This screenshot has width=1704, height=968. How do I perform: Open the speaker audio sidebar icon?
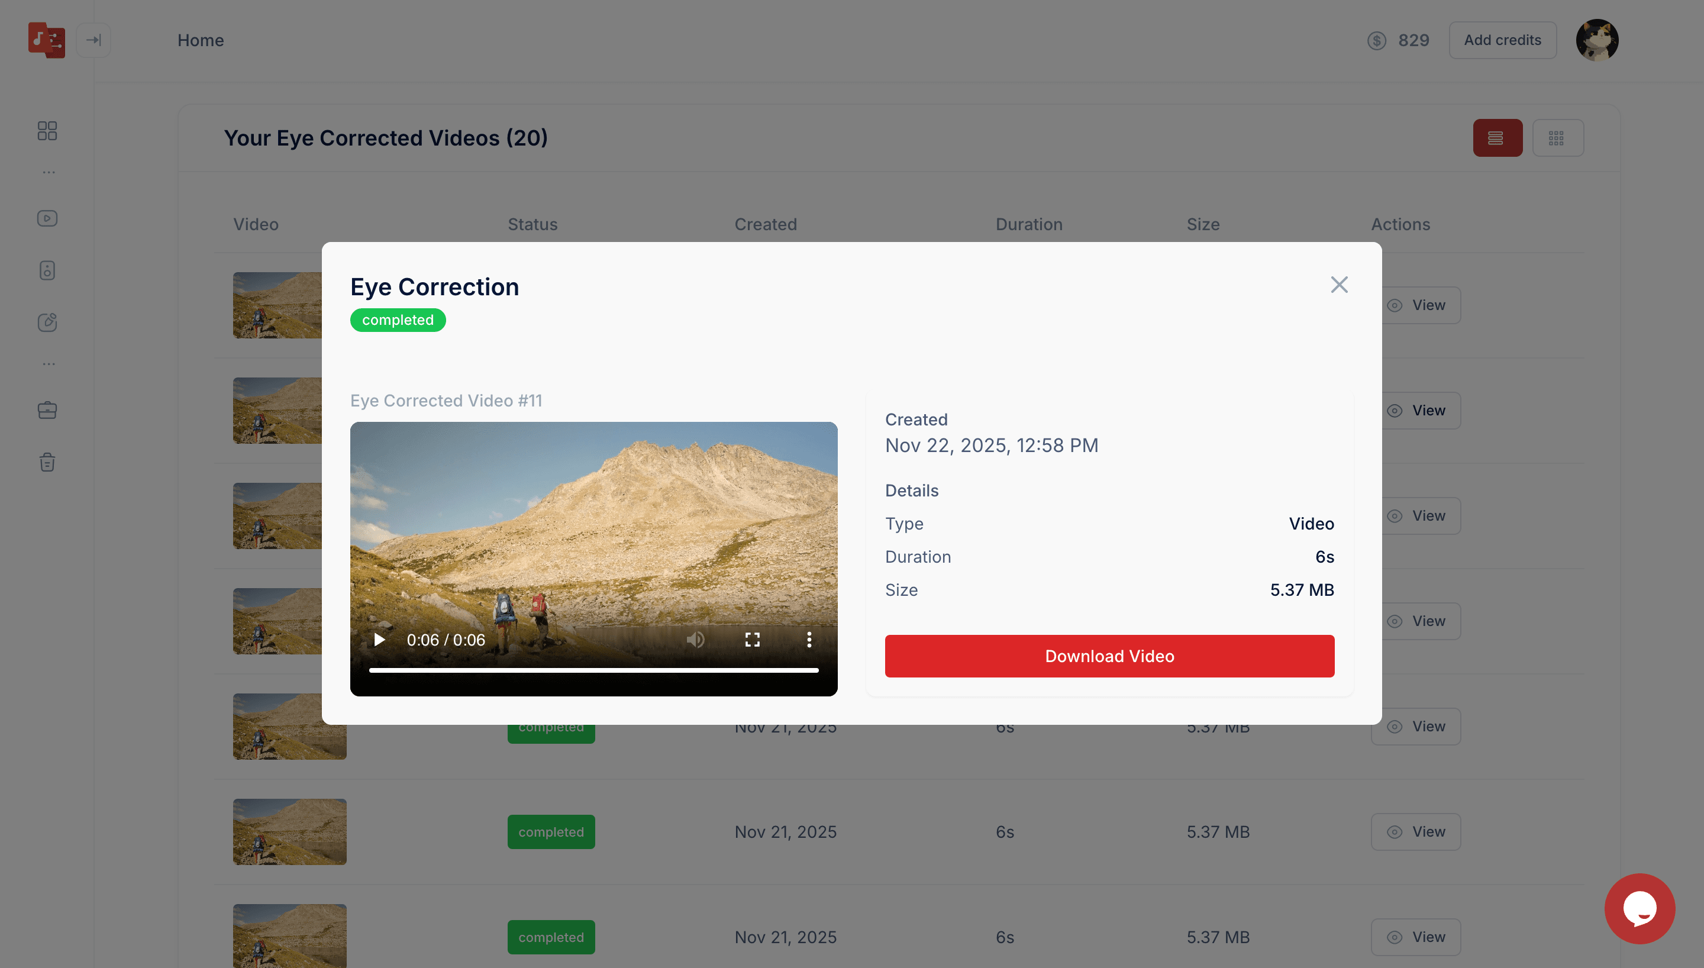[47, 270]
